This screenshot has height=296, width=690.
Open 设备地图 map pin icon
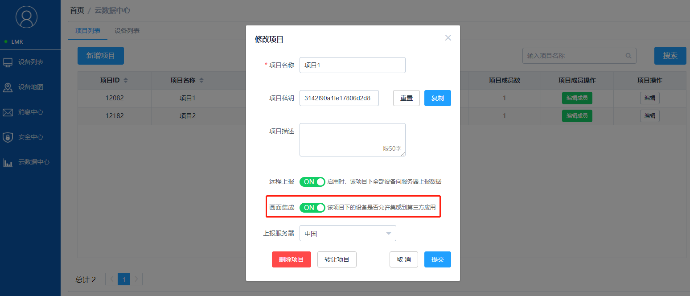tap(8, 87)
